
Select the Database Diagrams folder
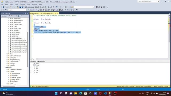(15, 70)
